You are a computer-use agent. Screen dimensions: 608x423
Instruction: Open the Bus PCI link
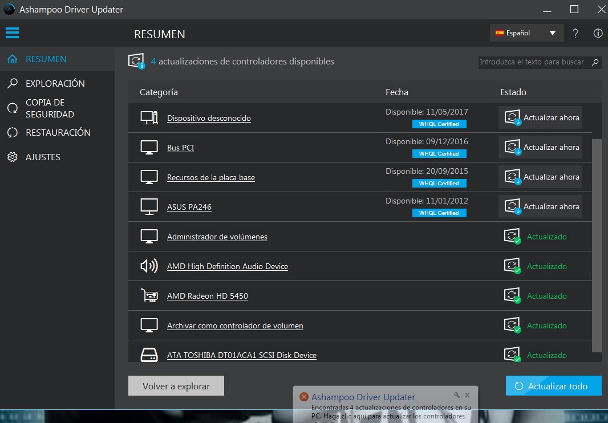[x=181, y=148]
